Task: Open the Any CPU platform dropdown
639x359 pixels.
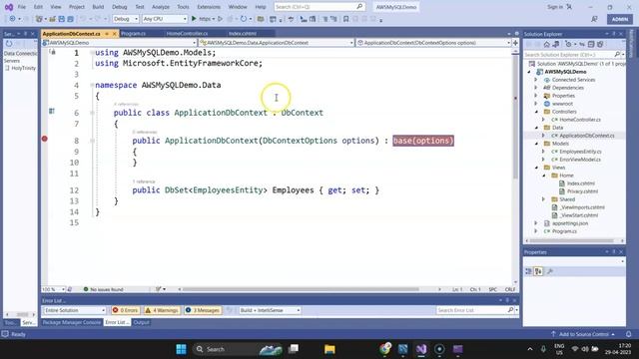Action: click(164, 19)
